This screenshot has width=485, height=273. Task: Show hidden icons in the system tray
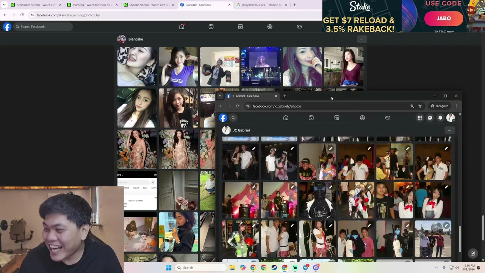[x=436, y=268]
